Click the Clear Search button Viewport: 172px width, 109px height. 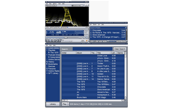120,49
